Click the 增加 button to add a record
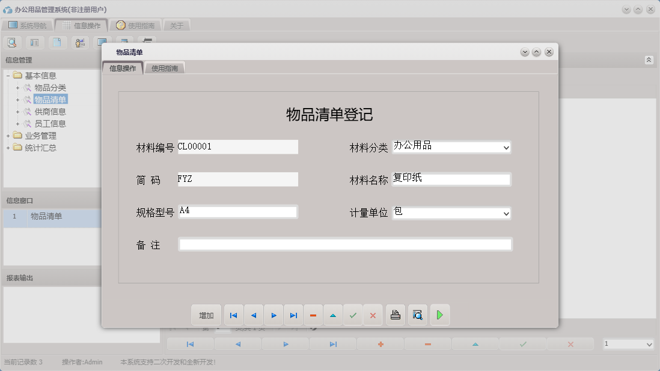660x371 pixels. coord(206,315)
